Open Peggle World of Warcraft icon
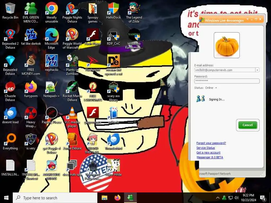Viewport: 271px width, 203px height. tap(72, 39)
